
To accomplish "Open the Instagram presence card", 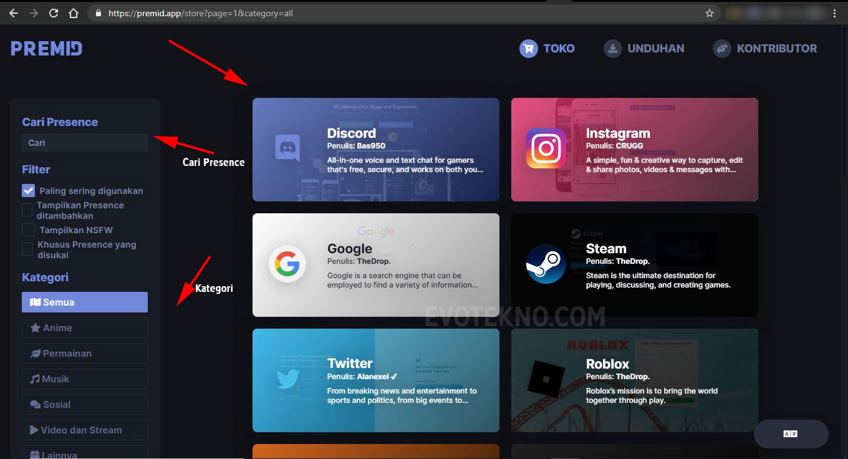I will click(635, 150).
